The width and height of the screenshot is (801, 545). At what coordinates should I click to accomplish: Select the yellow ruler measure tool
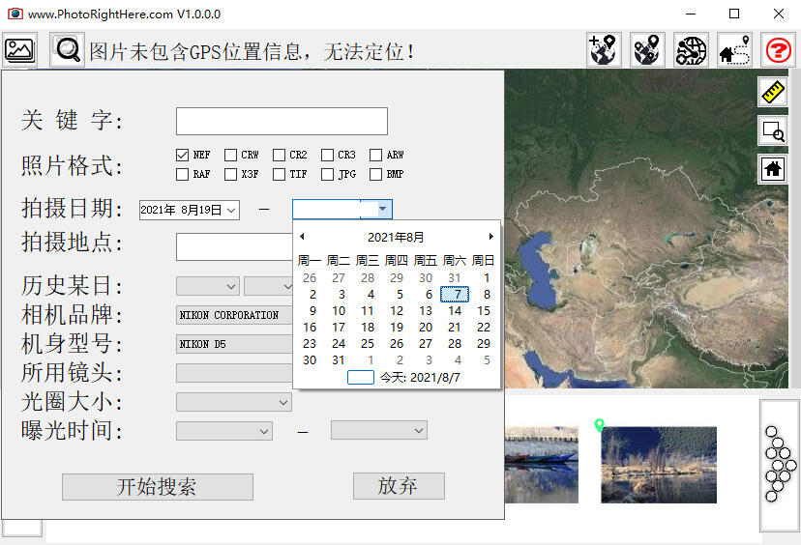coord(772,92)
